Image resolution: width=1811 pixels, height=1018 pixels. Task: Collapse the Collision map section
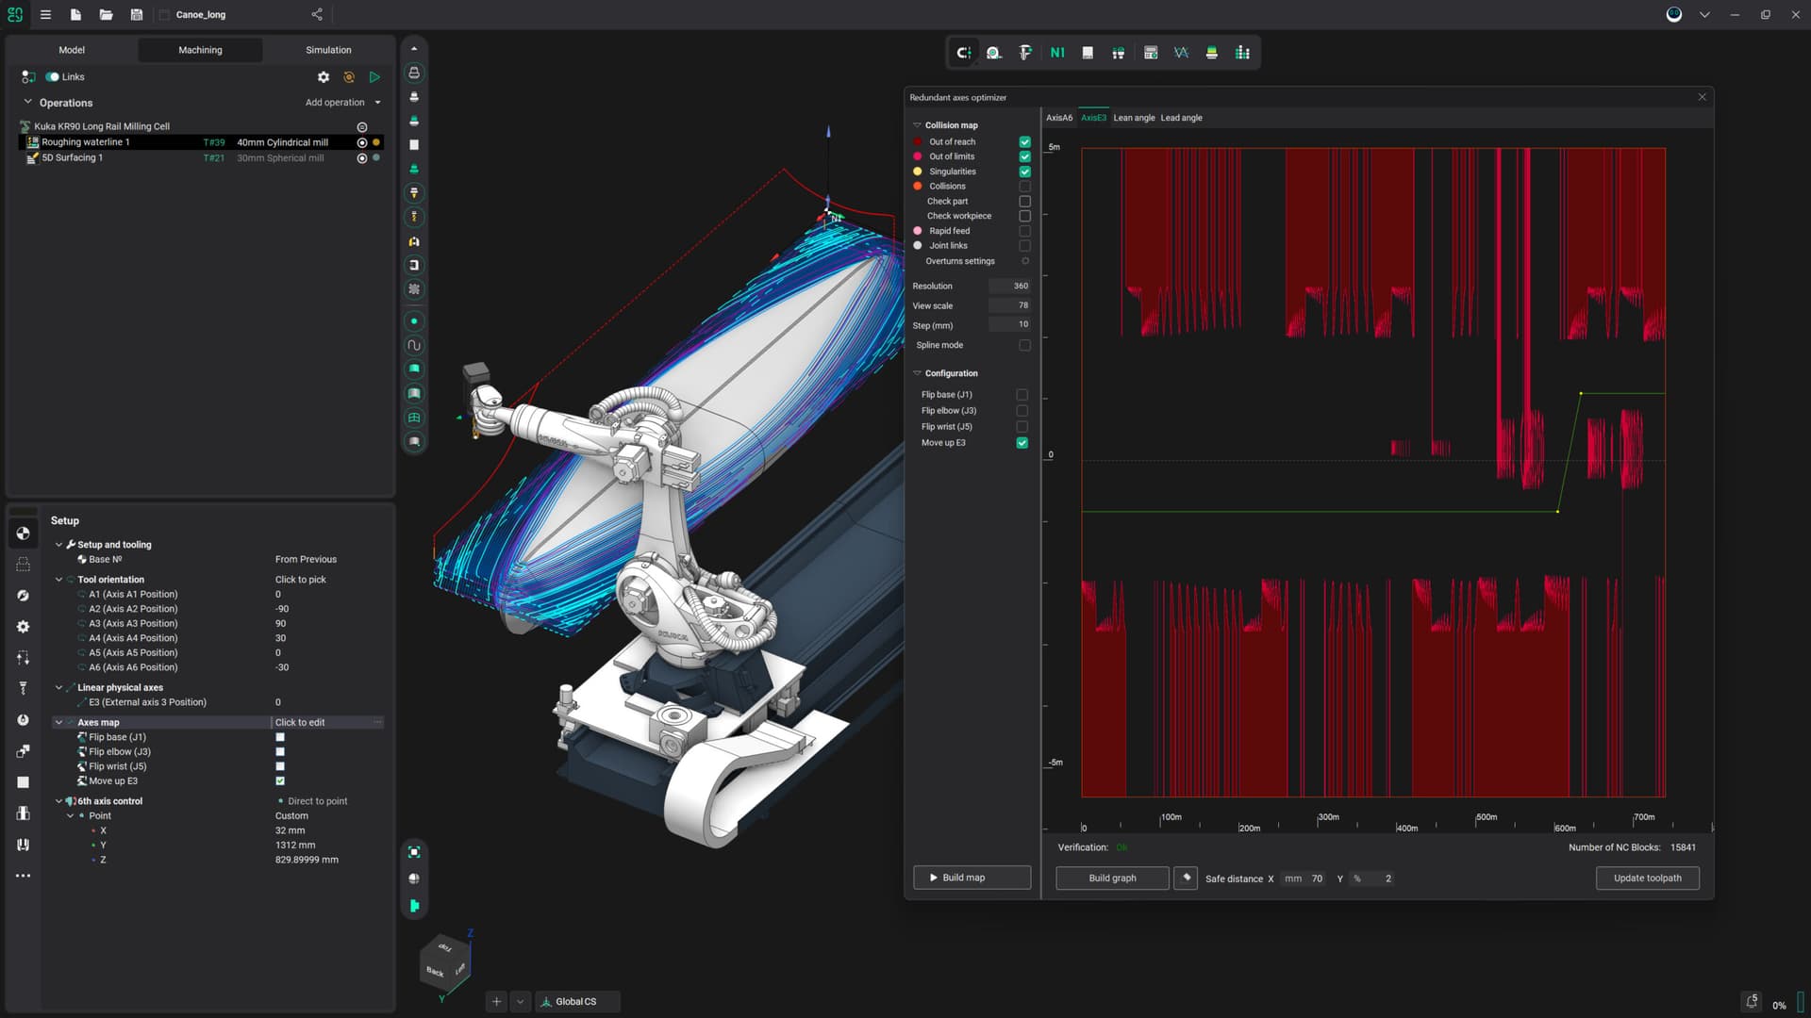[x=917, y=124]
